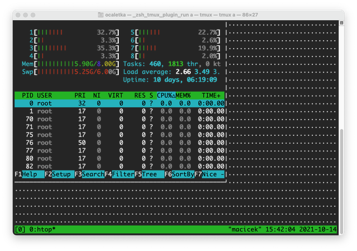Image resolution: width=357 pixels, height=251 pixels.
Task: Click the TIME+ column header
Action: [211, 96]
